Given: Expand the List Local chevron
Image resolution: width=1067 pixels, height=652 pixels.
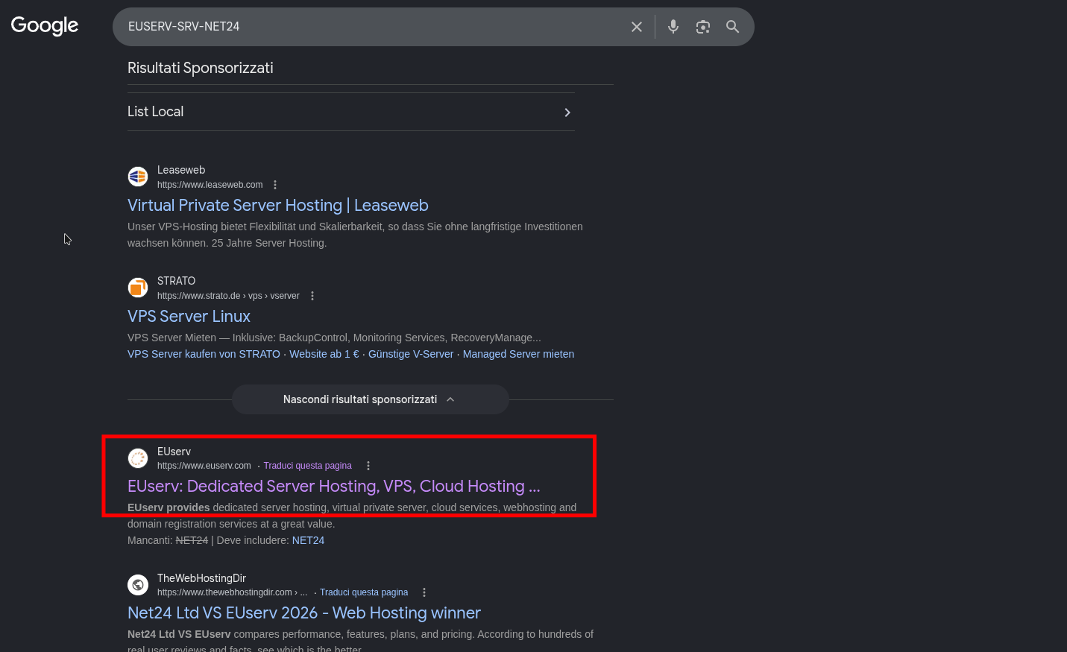Looking at the screenshot, I should click(567, 113).
